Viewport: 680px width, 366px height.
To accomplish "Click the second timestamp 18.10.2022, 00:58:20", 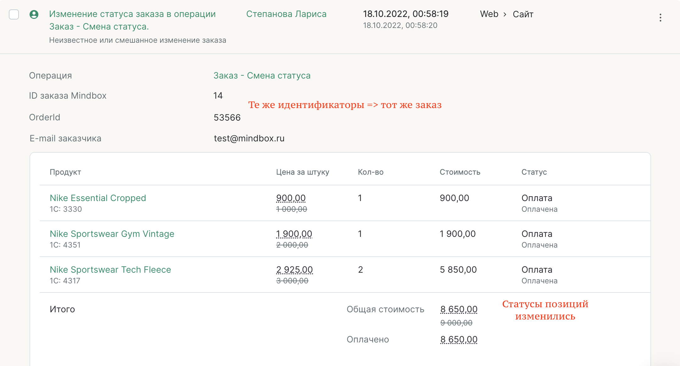I will coord(400,25).
